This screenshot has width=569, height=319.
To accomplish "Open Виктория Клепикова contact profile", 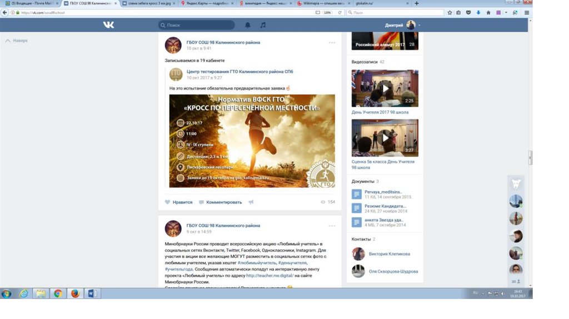I will point(389,254).
